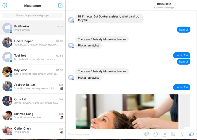Focus the 'Type a message...' field

pyautogui.click(x=104, y=135)
